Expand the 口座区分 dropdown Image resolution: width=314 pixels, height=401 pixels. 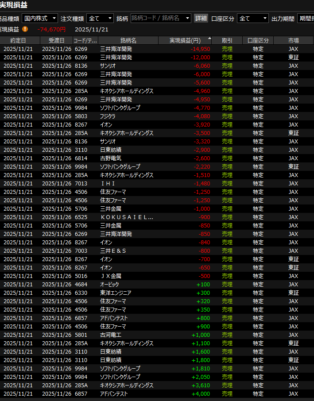(x=253, y=18)
